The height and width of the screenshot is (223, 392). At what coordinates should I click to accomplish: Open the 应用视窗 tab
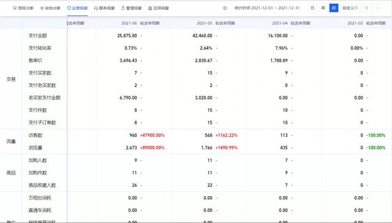159,8
